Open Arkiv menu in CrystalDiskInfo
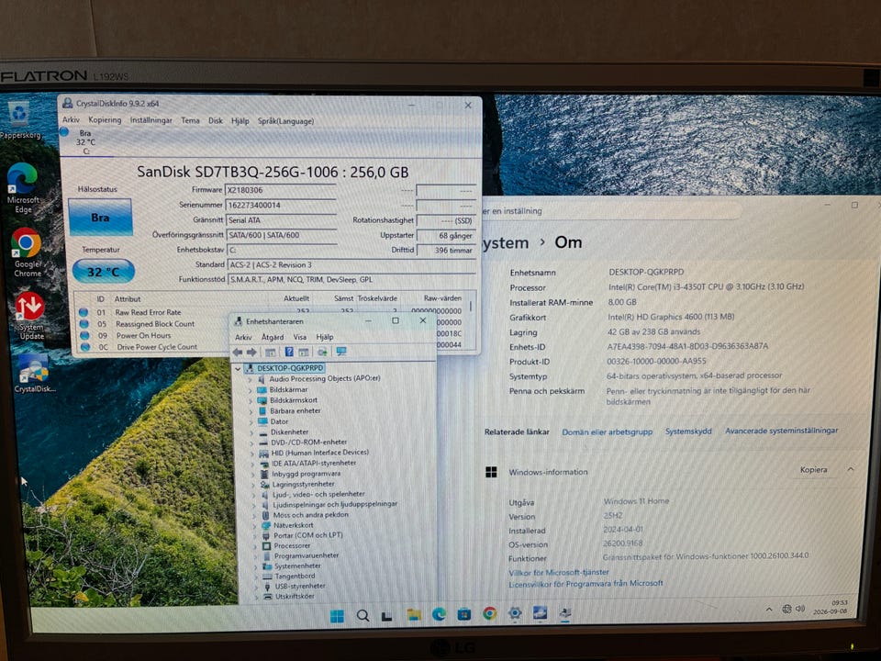The width and height of the screenshot is (881, 661). [x=71, y=119]
